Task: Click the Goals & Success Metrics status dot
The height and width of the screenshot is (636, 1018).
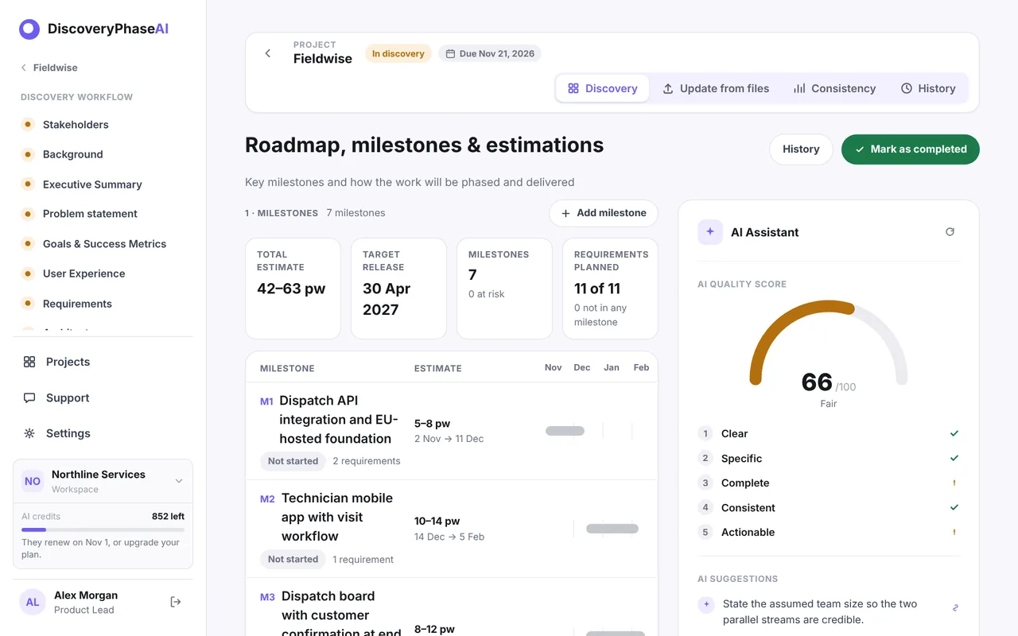Action: pyautogui.click(x=28, y=244)
